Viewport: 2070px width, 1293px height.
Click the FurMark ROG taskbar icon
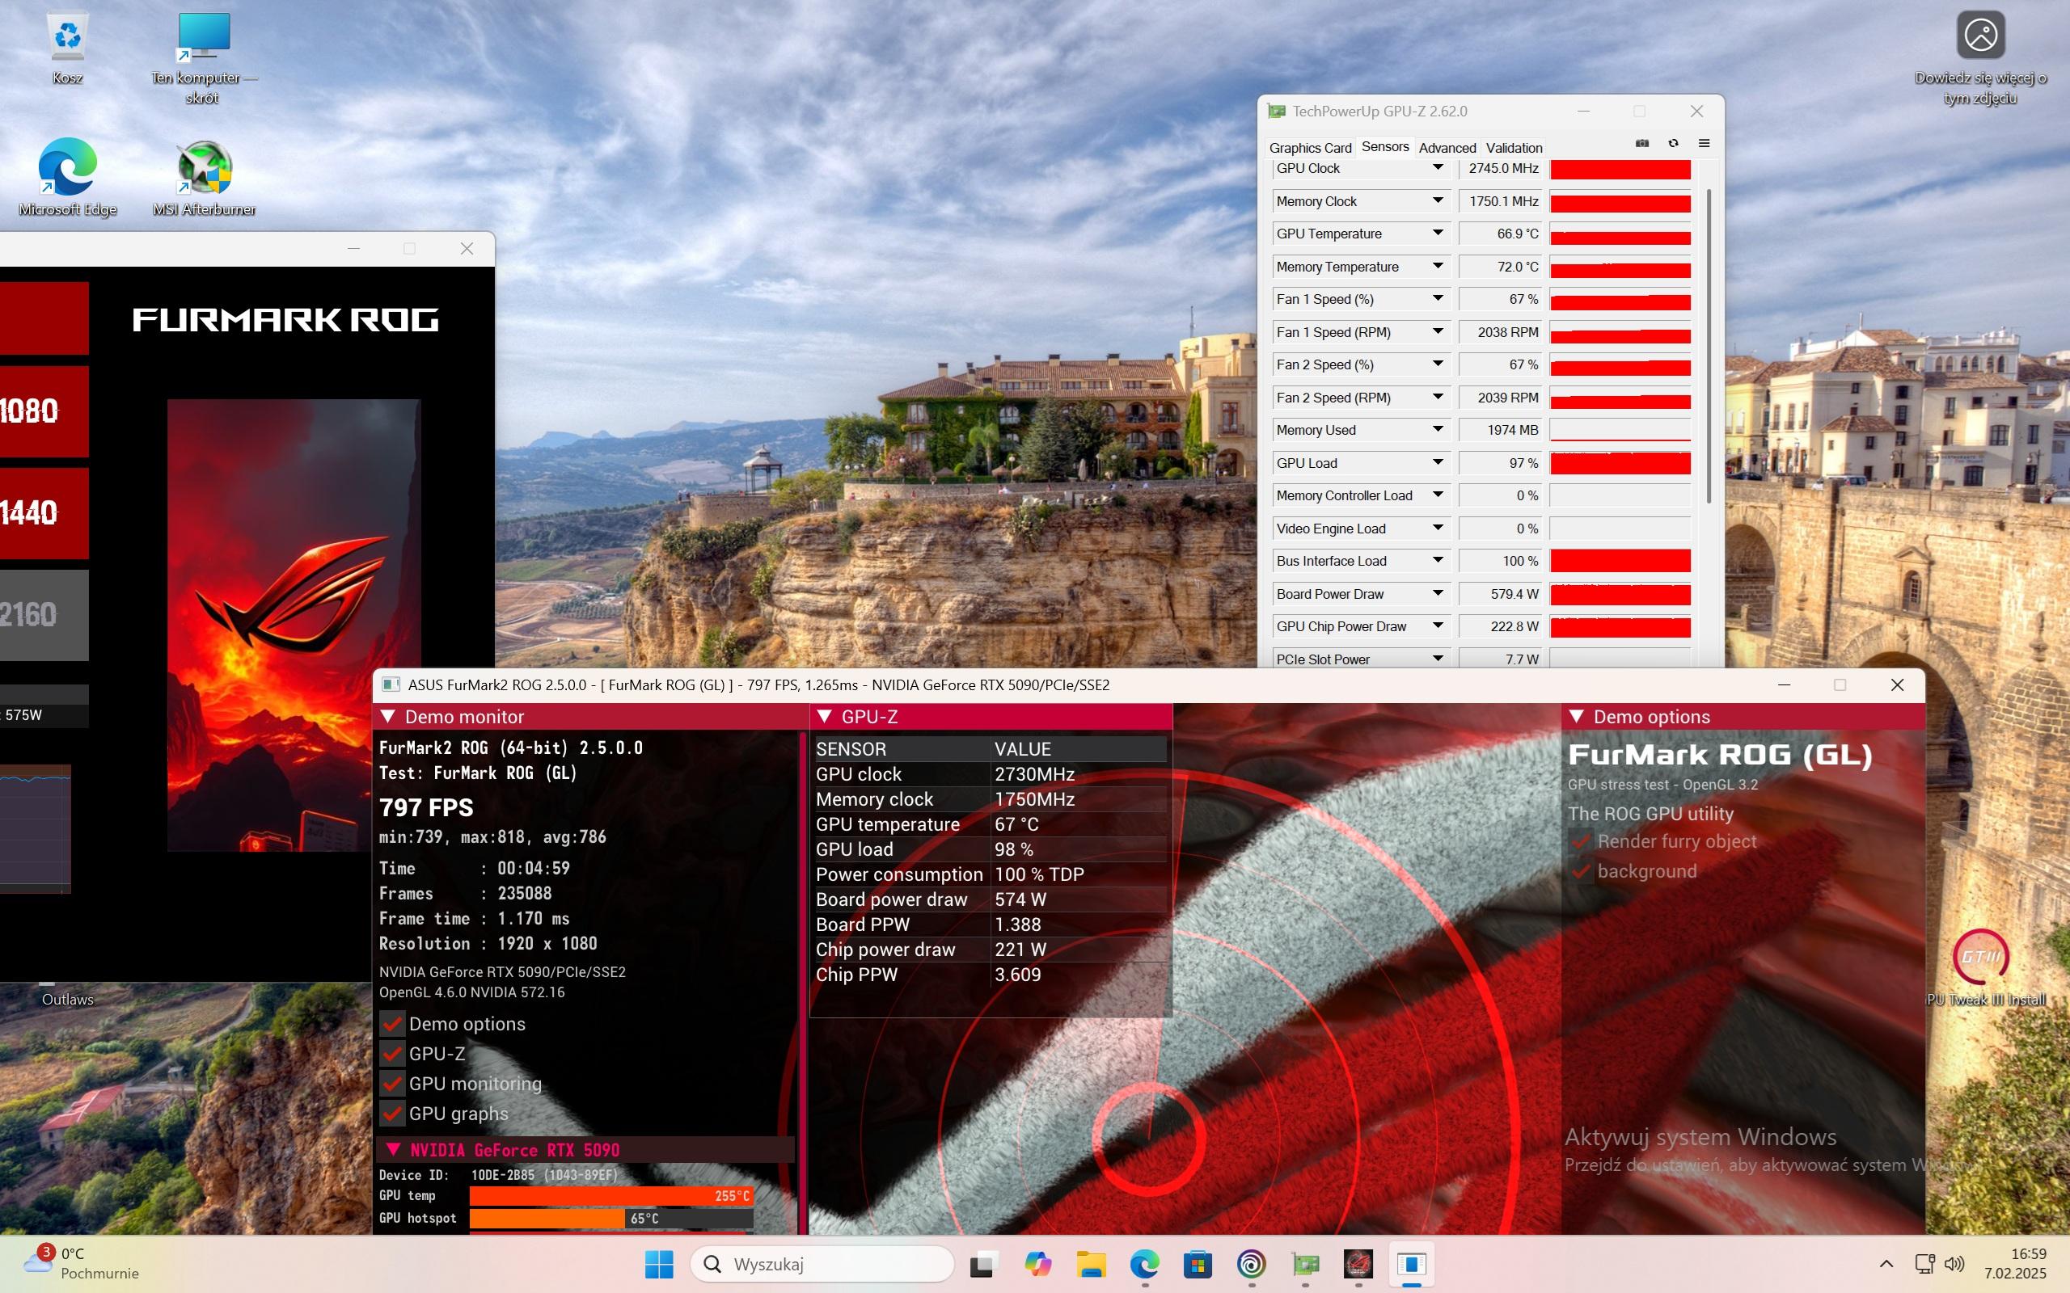[1358, 1264]
